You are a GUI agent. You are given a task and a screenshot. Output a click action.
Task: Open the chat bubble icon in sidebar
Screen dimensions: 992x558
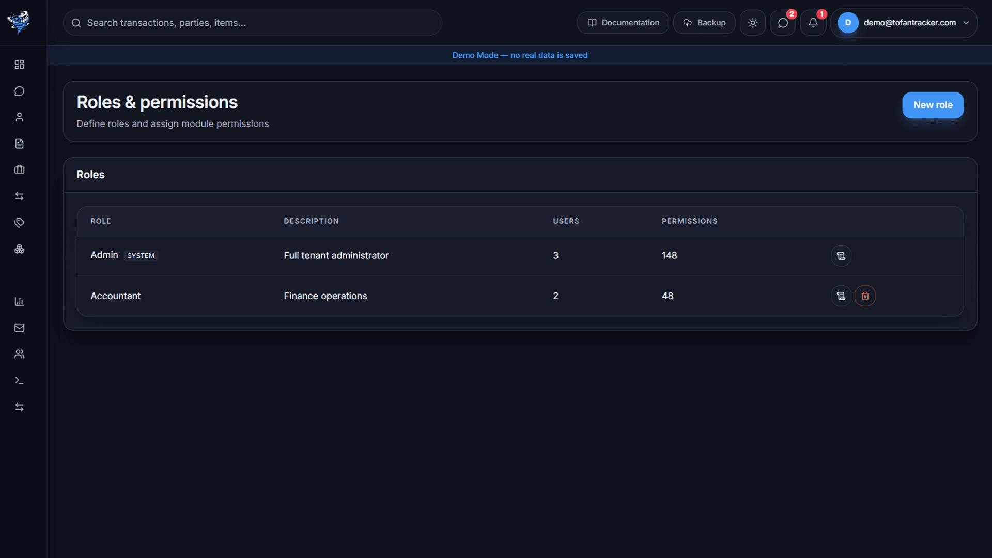(x=19, y=91)
